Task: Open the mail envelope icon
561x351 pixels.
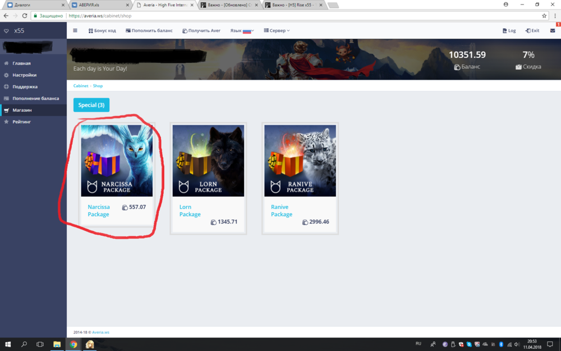Action: click(x=552, y=31)
